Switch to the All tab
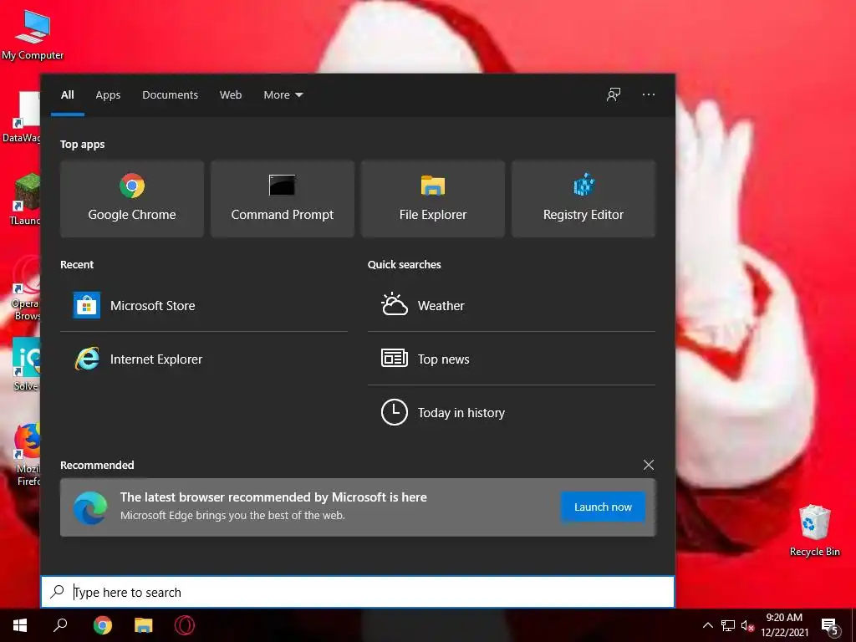The image size is (856, 642). (68, 95)
